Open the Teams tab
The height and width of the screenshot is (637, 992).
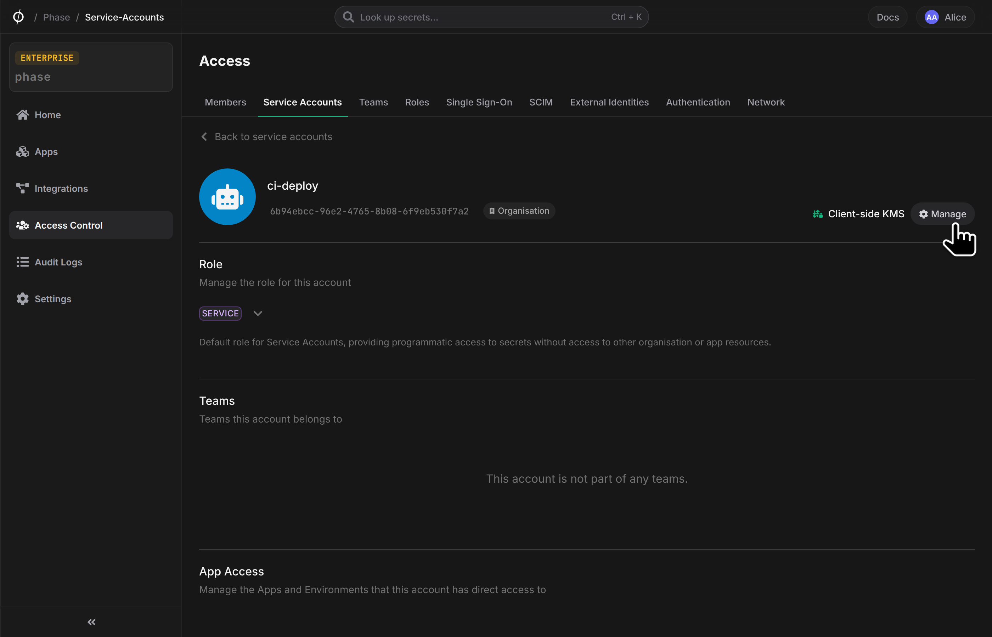[x=373, y=102]
